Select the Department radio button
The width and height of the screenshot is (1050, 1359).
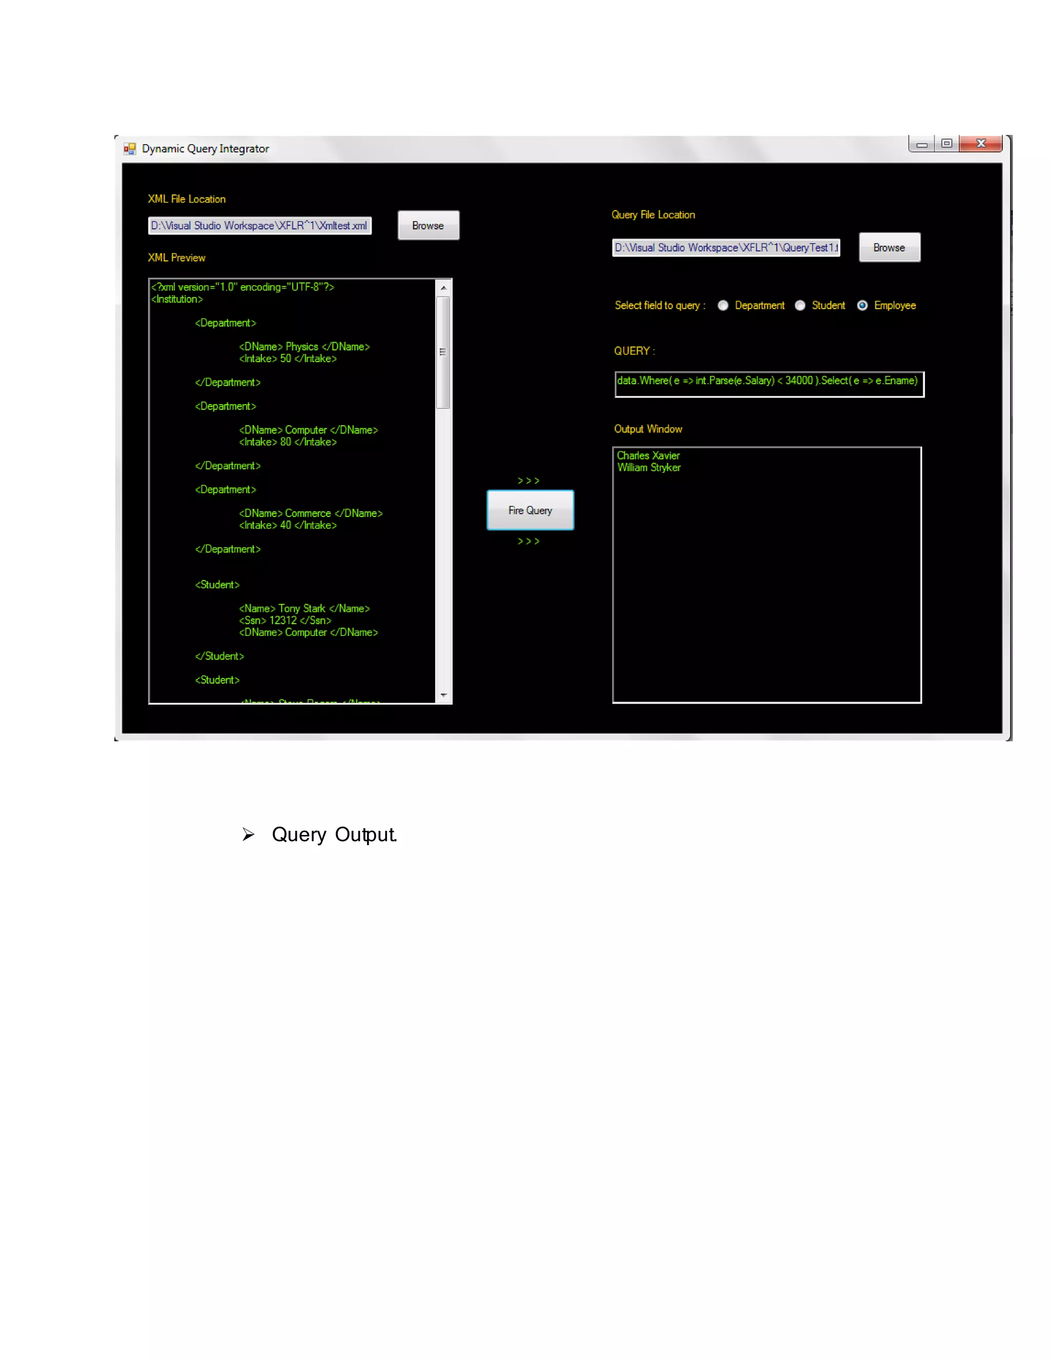(x=723, y=306)
